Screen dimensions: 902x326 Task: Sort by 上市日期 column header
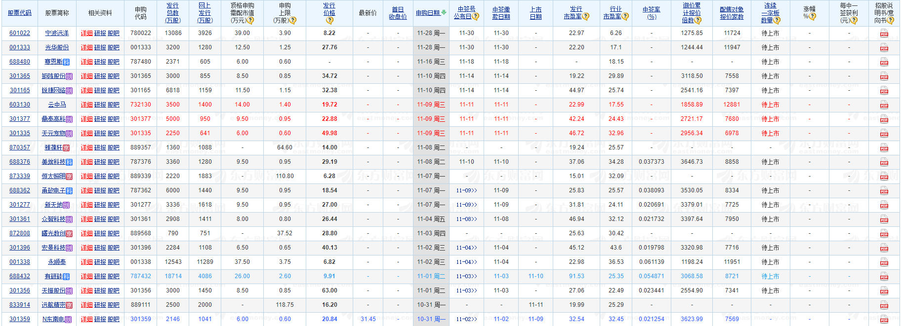pyautogui.click(x=535, y=13)
